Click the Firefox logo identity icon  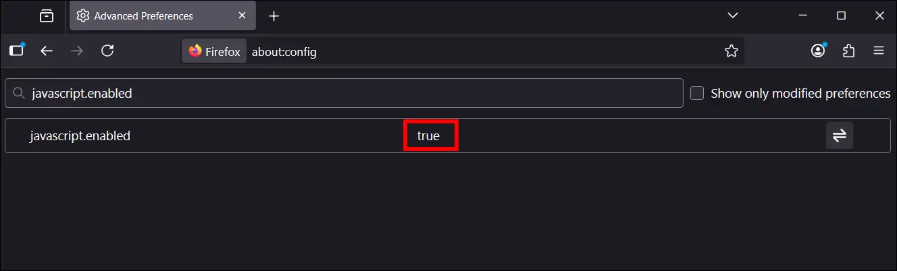(x=196, y=51)
